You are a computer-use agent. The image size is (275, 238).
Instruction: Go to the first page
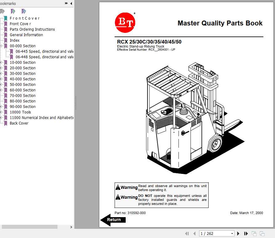[187, 233]
